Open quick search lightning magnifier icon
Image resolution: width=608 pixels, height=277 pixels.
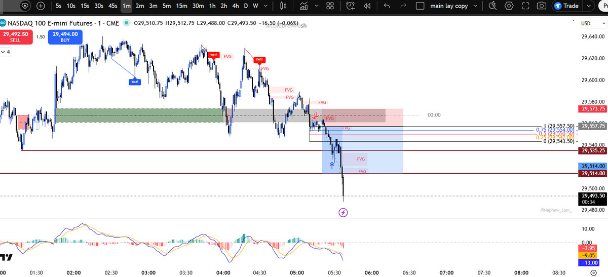coord(492,6)
